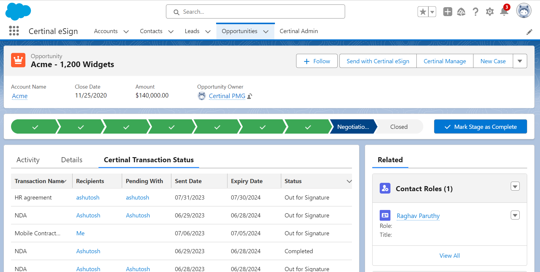The image size is (540, 272).
Task: Expand the Contacts tab dropdown chevron
Action: (171, 32)
